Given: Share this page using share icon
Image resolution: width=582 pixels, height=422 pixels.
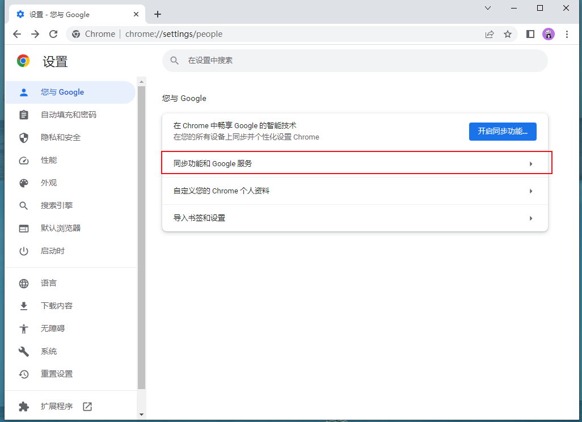Looking at the screenshot, I should 490,34.
